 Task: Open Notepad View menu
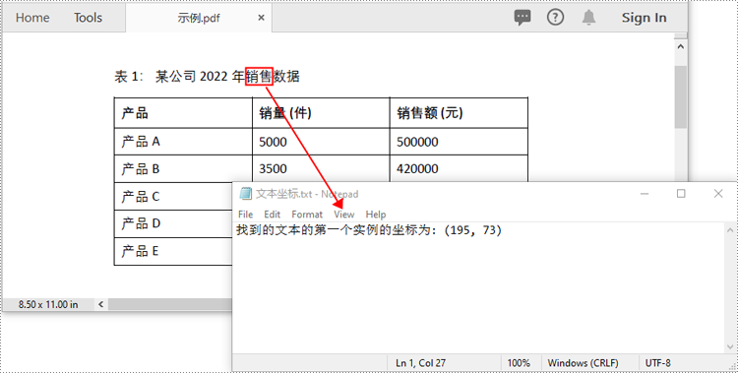344,215
